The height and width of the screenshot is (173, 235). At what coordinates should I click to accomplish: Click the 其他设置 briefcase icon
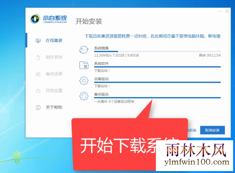pyautogui.click(x=38, y=91)
